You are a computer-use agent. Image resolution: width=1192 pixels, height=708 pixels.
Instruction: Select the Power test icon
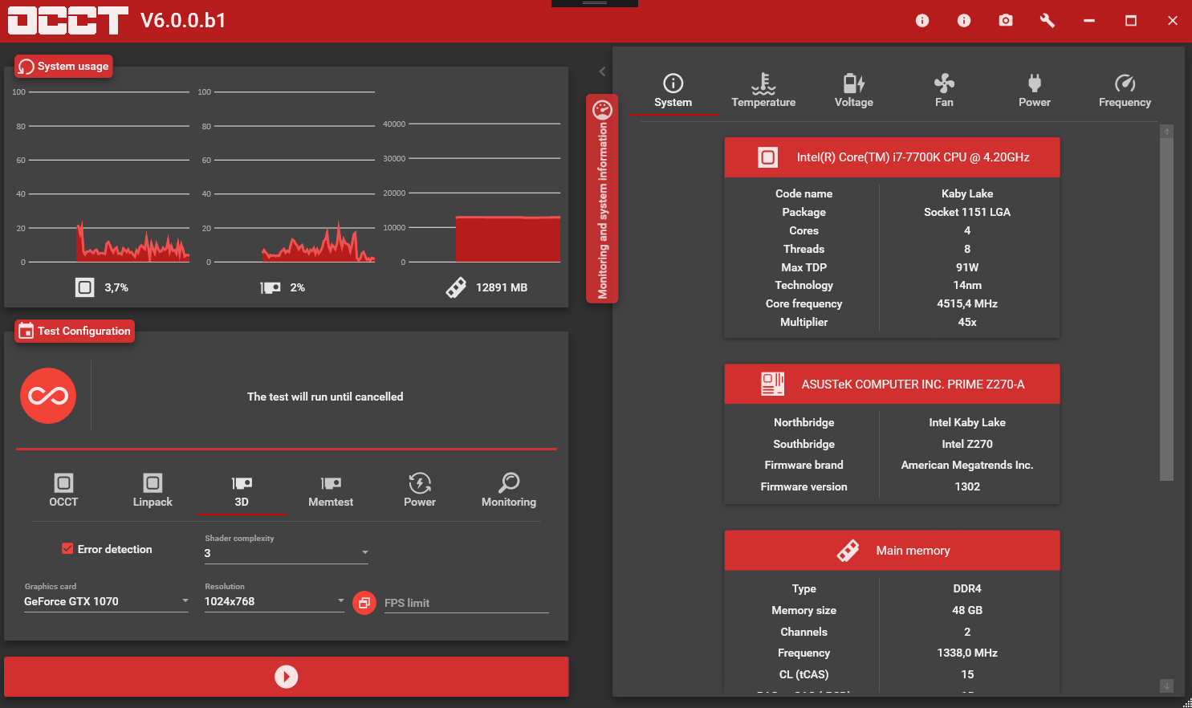(420, 490)
